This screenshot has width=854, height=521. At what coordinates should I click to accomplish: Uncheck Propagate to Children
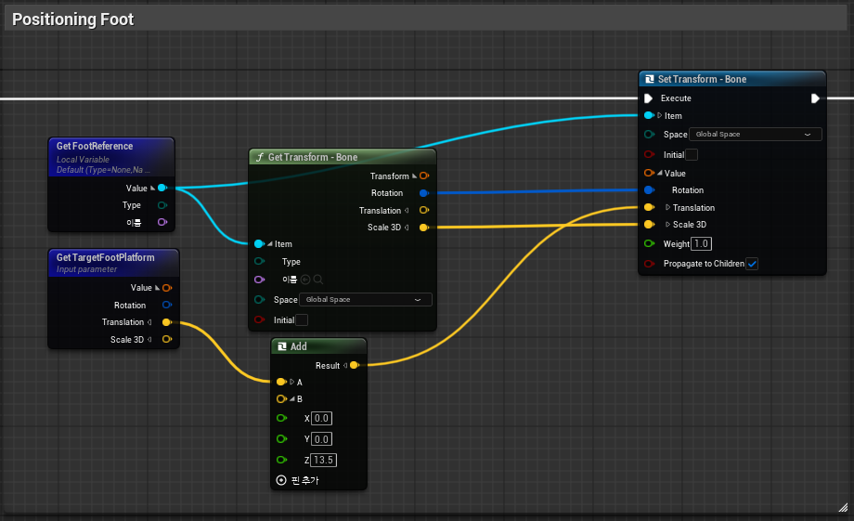(x=752, y=264)
